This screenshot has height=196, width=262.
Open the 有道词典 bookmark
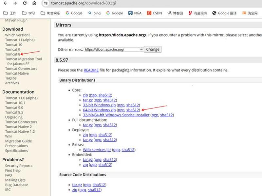tap(197, 13)
